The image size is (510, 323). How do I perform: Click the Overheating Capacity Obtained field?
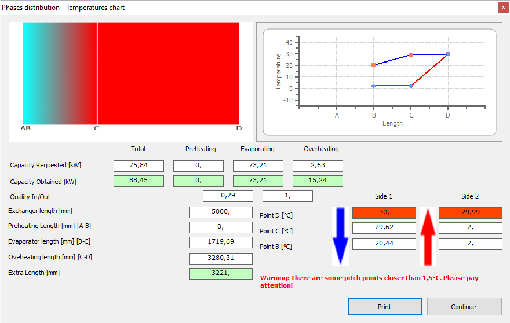[x=318, y=181]
